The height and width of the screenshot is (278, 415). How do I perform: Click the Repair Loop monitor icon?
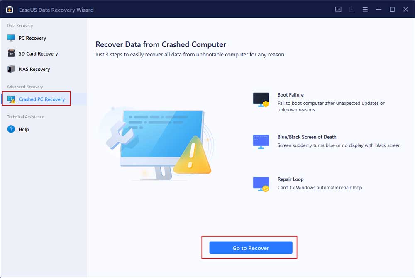tap(261, 184)
